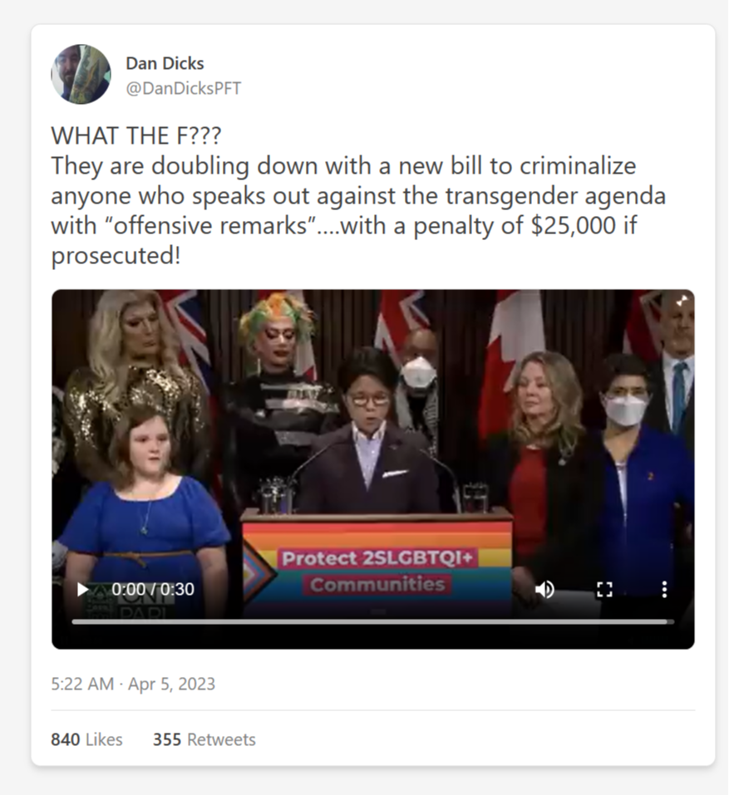This screenshot has width=729, height=795.
Task: Click the expand icon at video top corner
Action: point(682,302)
